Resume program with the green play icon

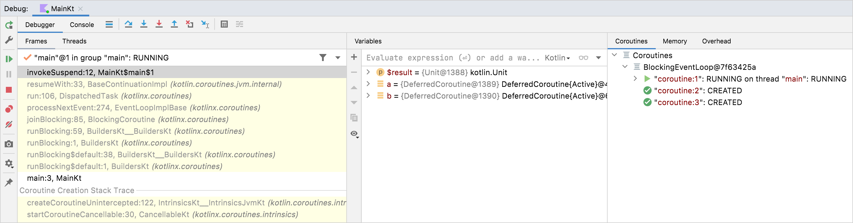pyautogui.click(x=9, y=59)
